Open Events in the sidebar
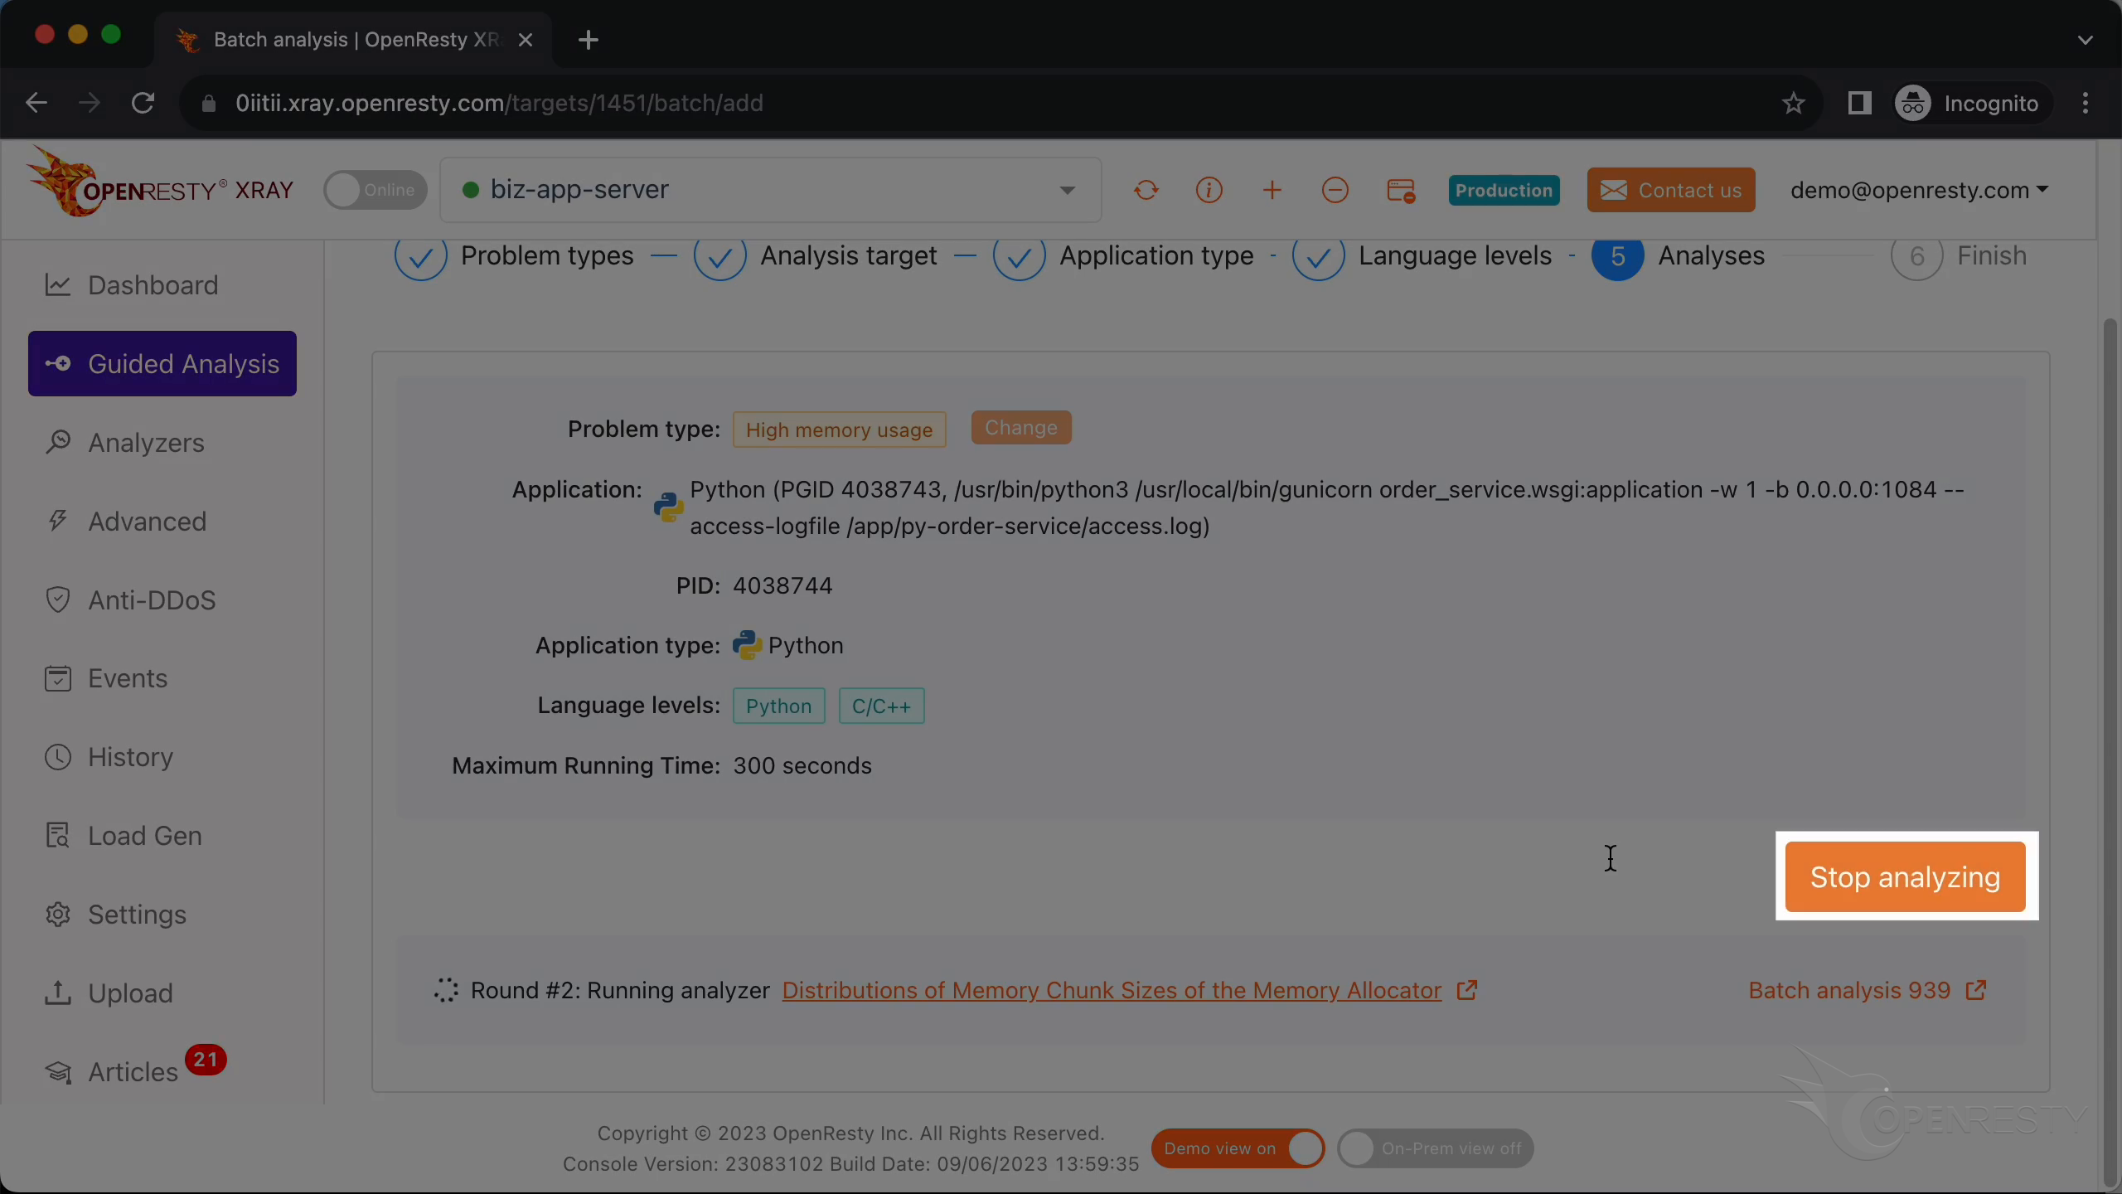 click(162, 678)
